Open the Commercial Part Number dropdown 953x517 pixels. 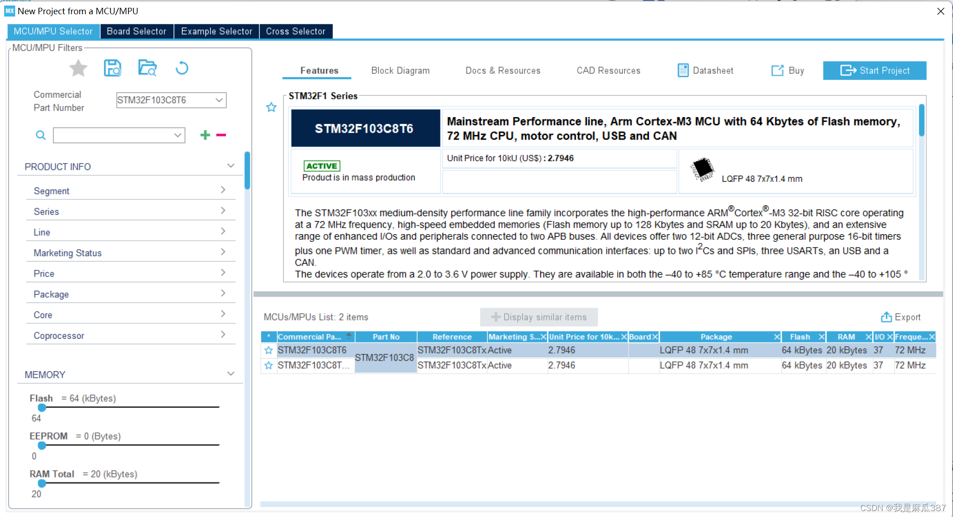coord(219,100)
